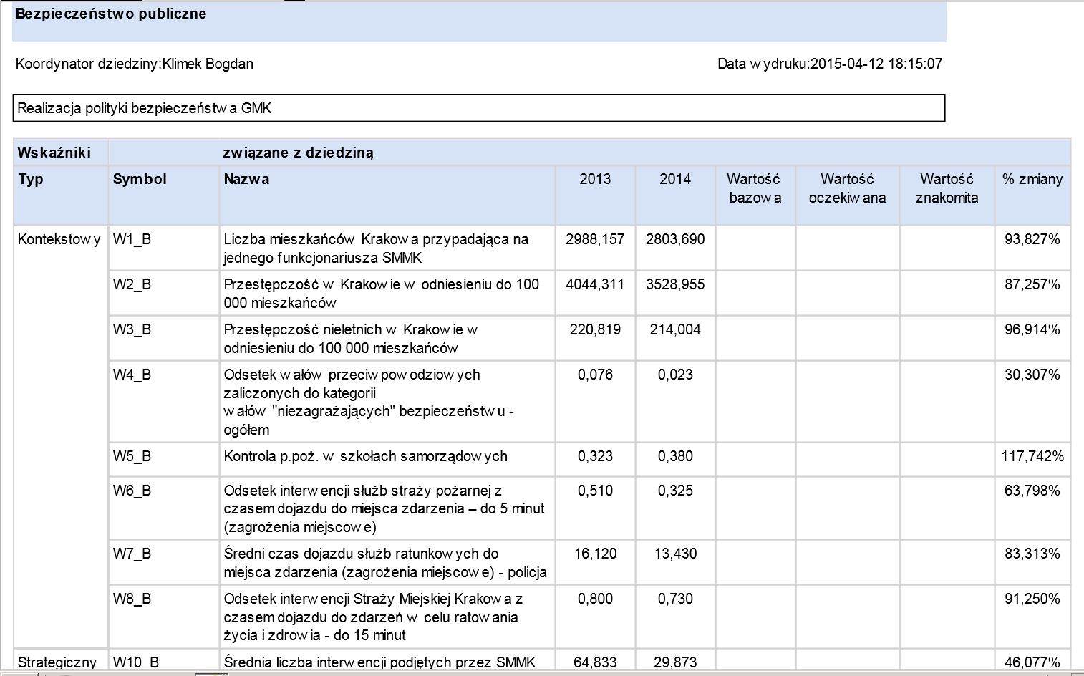Click the change value 117,742%

pyautogui.click(x=1032, y=456)
